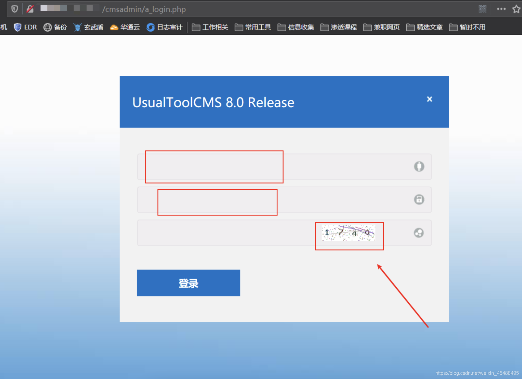
Task: Click the insecure connection padlock icon
Action: 30,9
